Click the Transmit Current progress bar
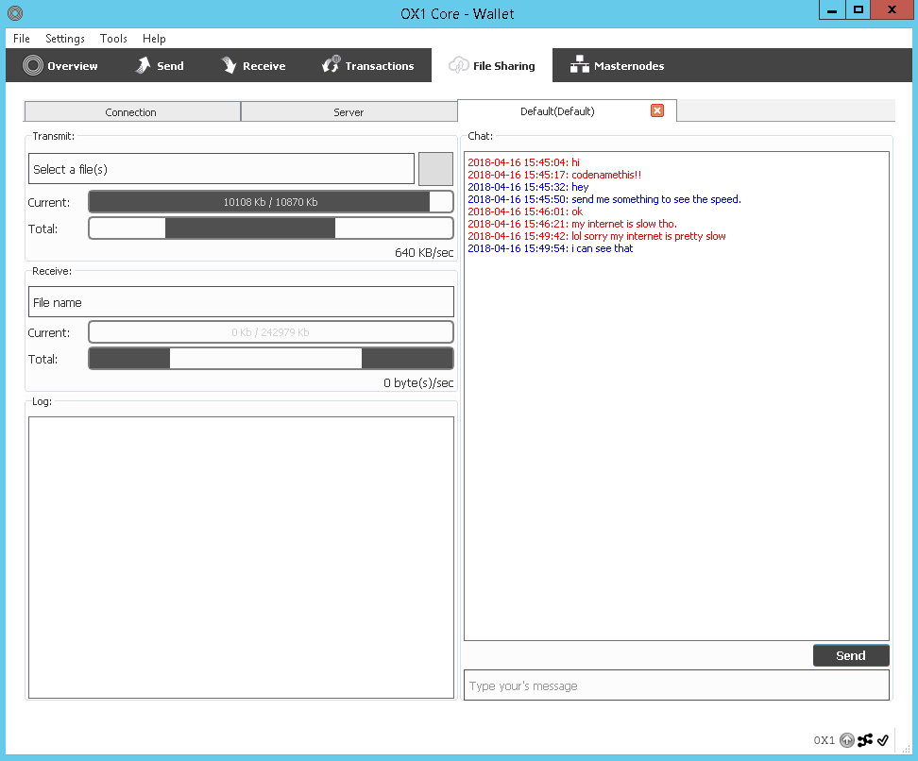918x761 pixels. coord(270,202)
